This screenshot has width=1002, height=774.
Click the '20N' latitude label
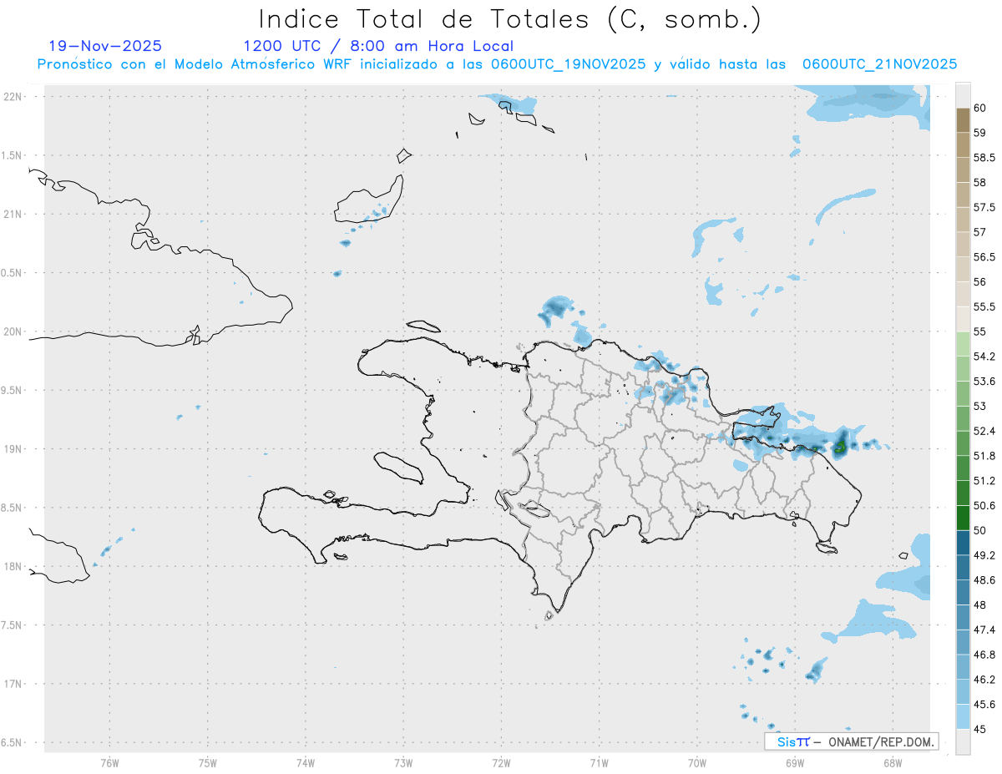13,331
